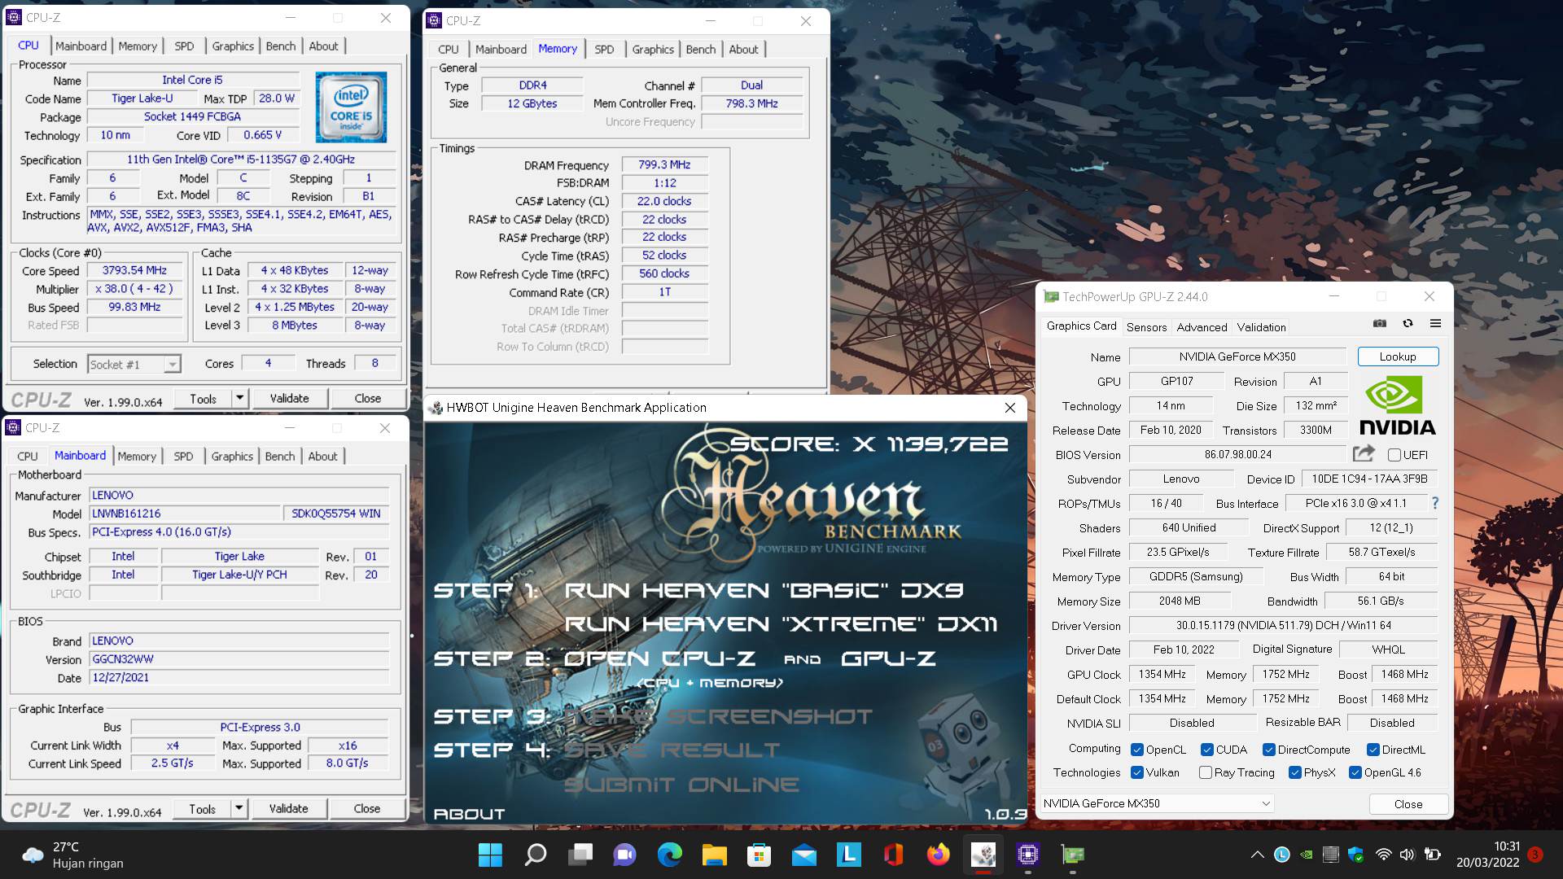This screenshot has height=879, width=1563.
Task: Click the battery tray icon
Action: click(1433, 855)
